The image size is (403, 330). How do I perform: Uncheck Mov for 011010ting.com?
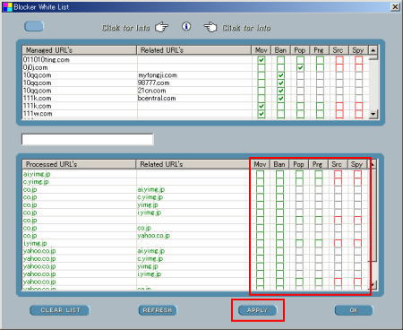coord(262,60)
